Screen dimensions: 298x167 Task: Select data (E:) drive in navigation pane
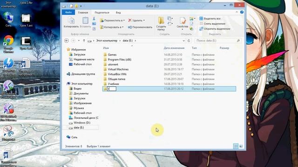[x=79, y=128]
